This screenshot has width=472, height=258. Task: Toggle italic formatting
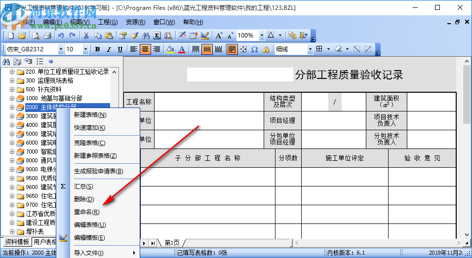coord(109,49)
